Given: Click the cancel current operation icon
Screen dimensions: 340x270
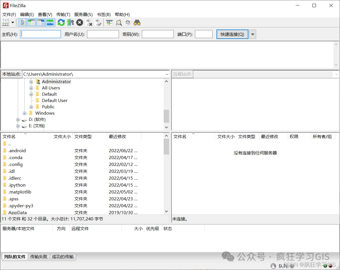Looking at the screenshot, I should click(x=80, y=23).
